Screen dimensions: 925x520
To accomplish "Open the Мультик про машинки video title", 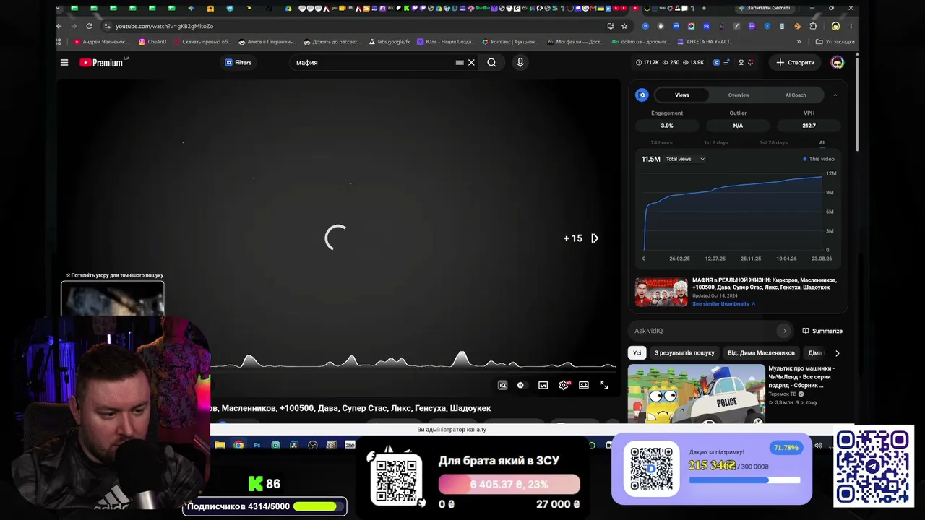I will (x=801, y=376).
